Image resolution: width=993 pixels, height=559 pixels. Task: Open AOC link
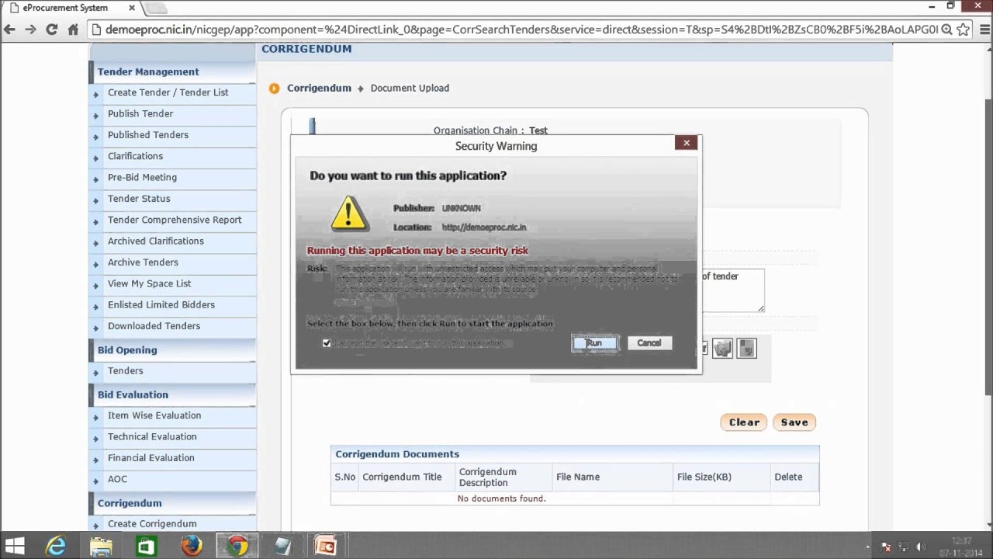pos(117,479)
